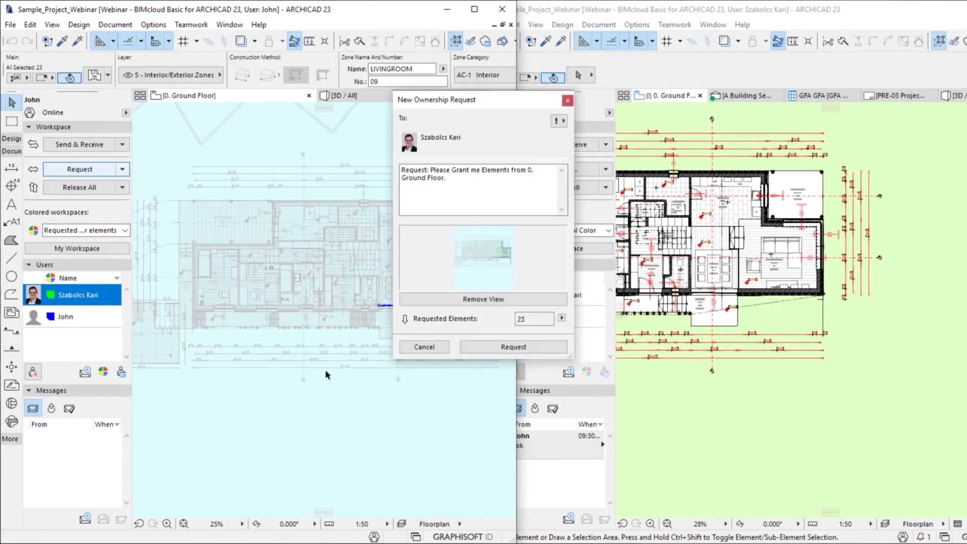Toggle the grid snap icon in the toolbar
The width and height of the screenshot is (967, 544).
coord(183,41)
